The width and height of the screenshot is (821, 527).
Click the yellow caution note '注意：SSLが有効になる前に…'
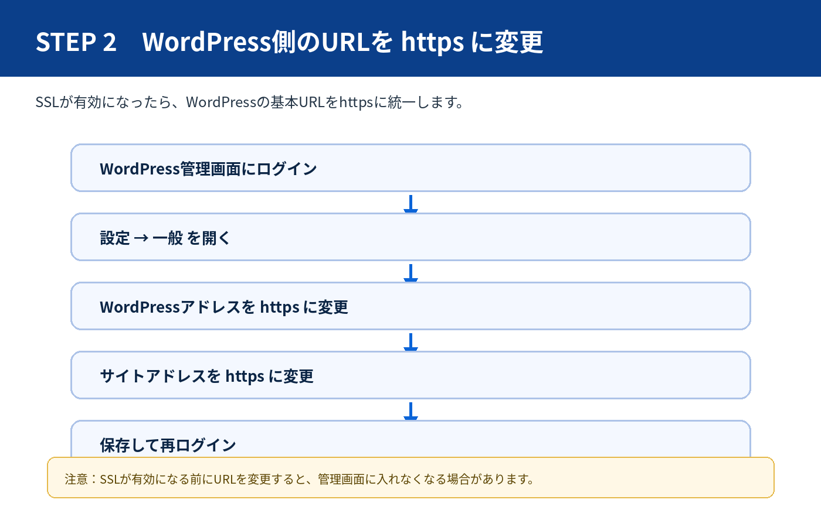click(x=410, y=478)
